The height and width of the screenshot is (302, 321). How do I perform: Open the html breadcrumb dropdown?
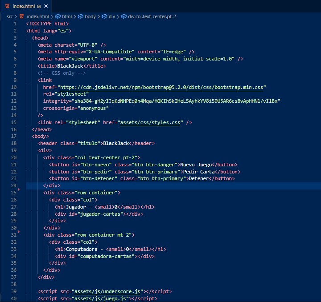point(67,16)
